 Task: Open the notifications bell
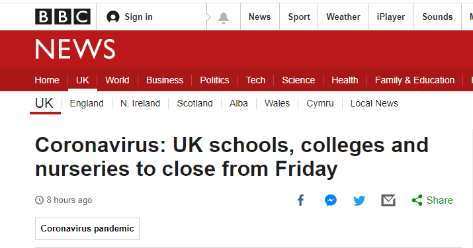click(x=224, y=17)
